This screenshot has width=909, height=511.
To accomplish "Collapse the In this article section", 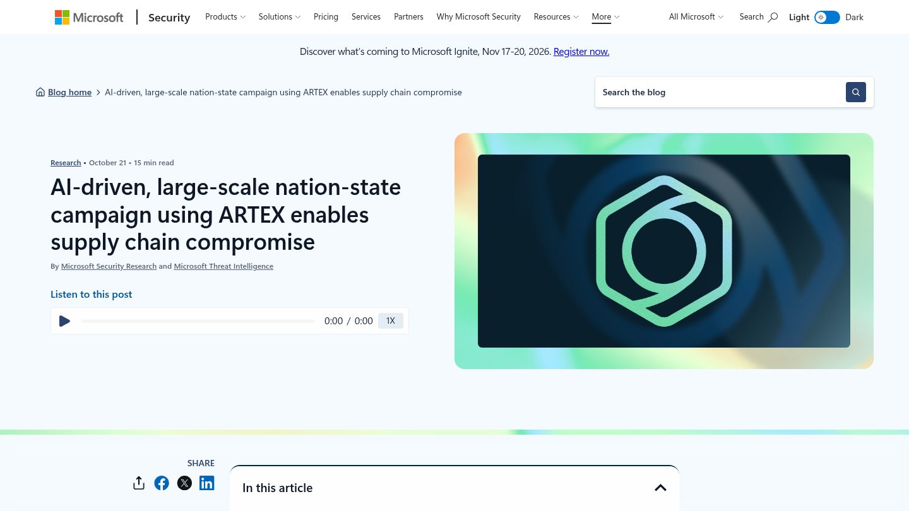I will [660, 488].
